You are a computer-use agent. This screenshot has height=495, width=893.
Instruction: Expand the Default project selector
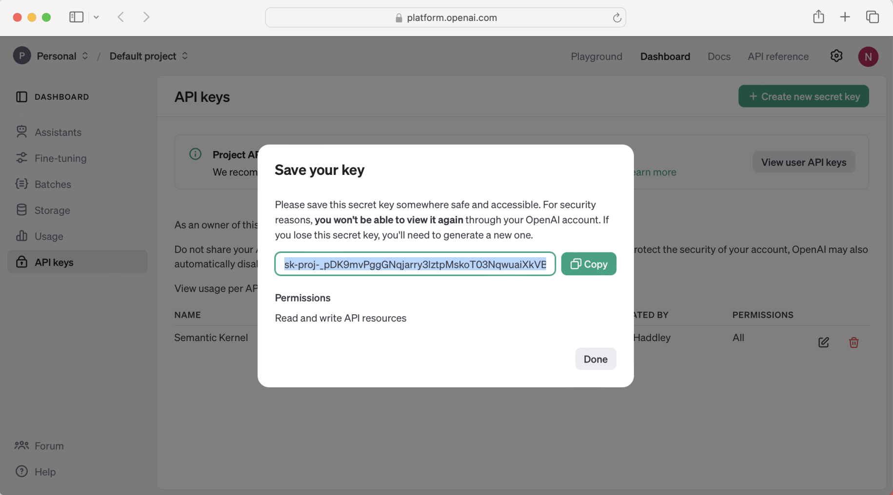pos(148,56)
